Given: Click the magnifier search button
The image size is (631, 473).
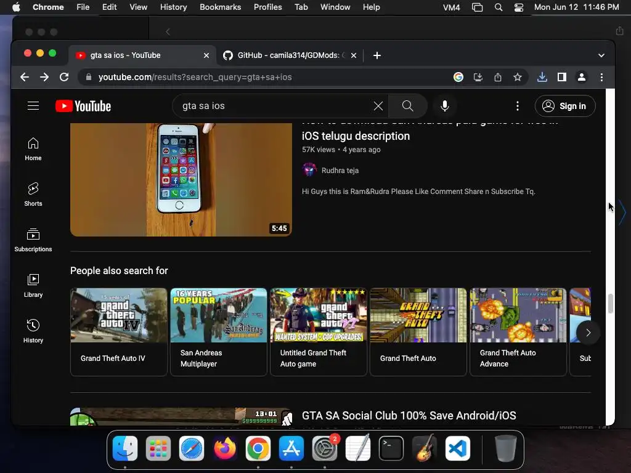Looking at the screenshot, I should click(408, 106).
